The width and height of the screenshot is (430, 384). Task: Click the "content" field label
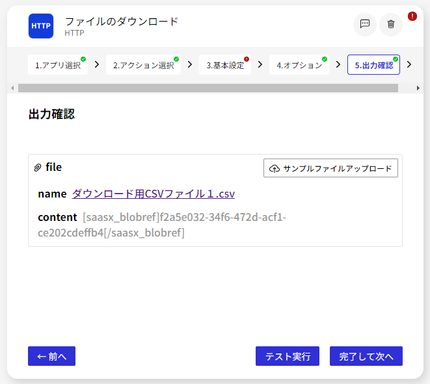(x=57, y=217)
